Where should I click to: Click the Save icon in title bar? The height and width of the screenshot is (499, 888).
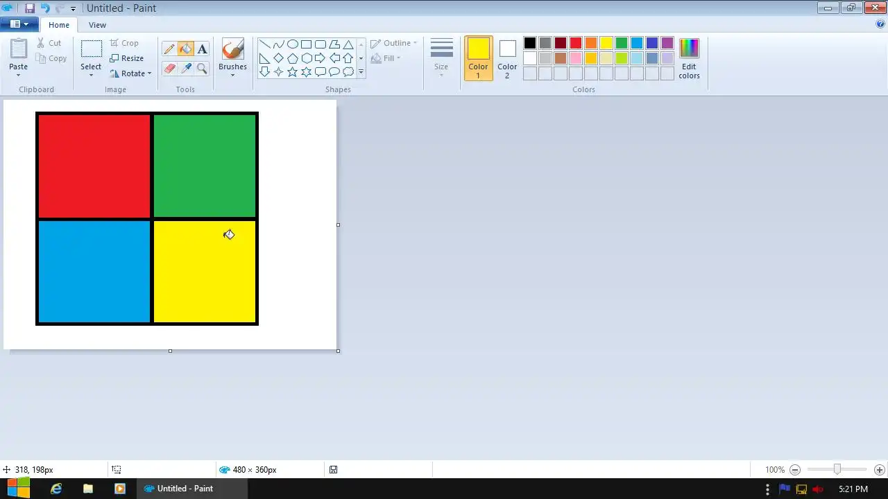30,8
